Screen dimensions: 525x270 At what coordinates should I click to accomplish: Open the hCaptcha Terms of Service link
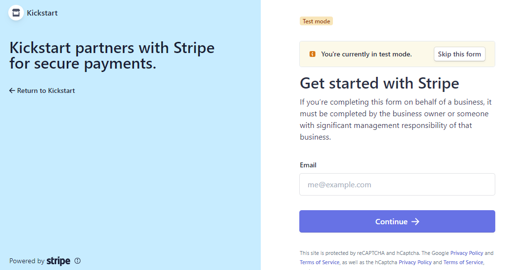(464, 262)
